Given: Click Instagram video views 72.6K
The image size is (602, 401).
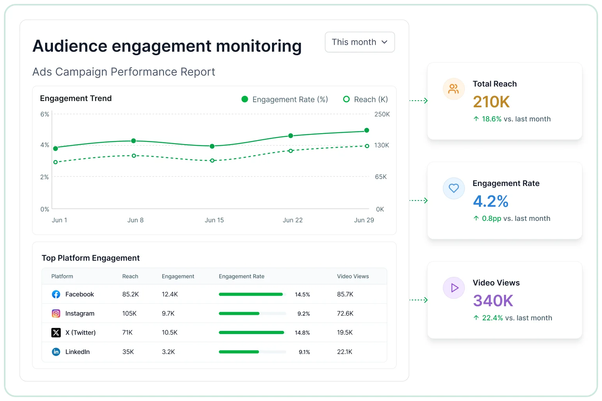Looking at the screenshot, I should pos(345,313).
